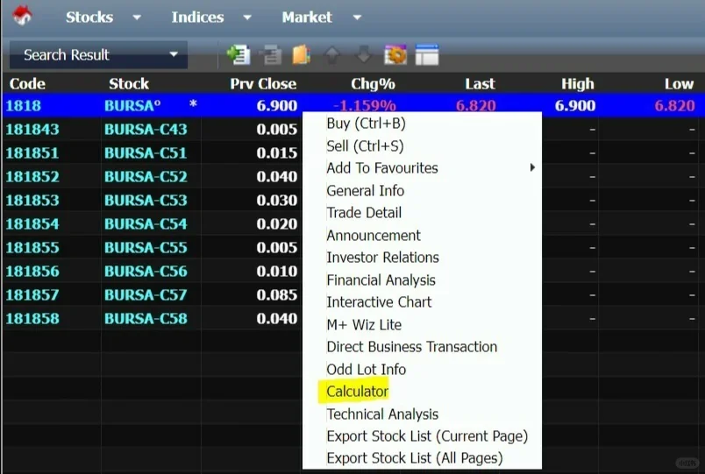Select stock code 181851
The width and height of the screenshot is (705, 474).
click(32, 152)
